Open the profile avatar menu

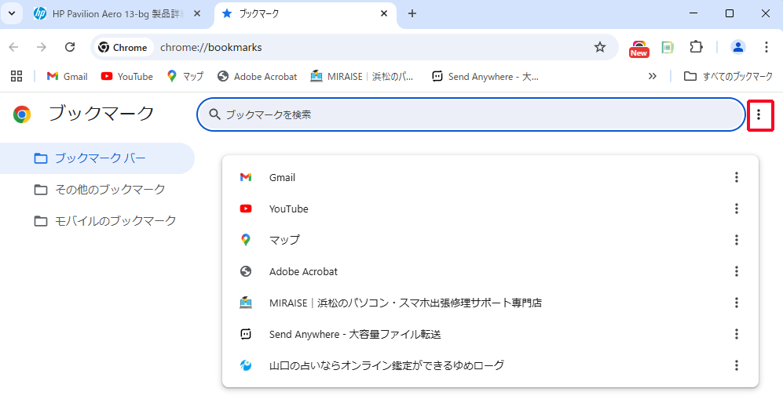click(x=738, y=47)
